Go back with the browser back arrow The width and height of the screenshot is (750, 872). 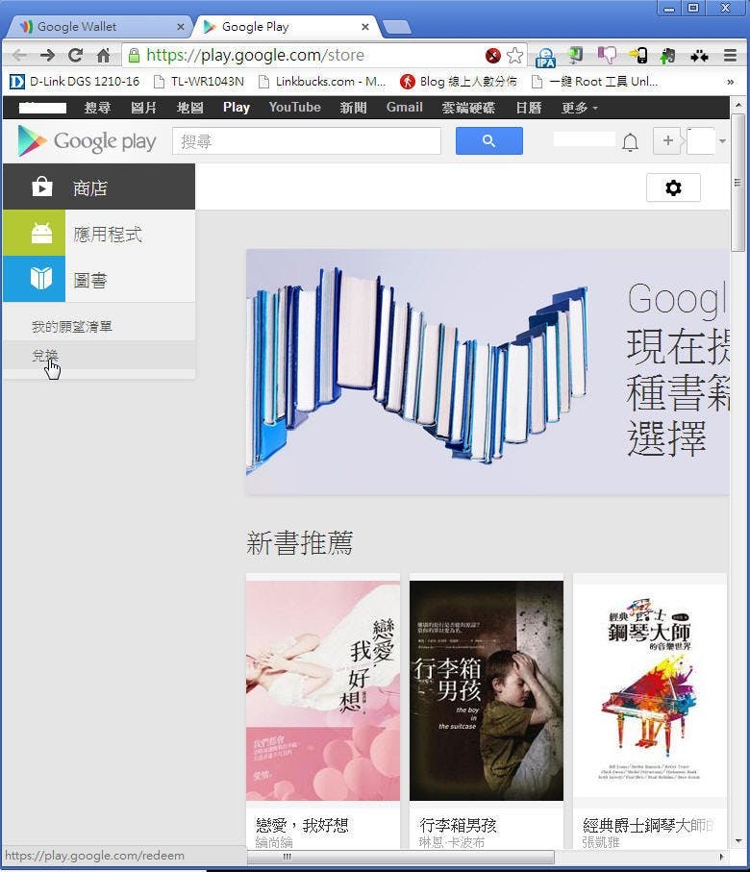(x=19, y=55)
